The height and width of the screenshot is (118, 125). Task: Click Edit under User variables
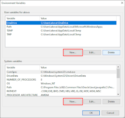(92, 53)
